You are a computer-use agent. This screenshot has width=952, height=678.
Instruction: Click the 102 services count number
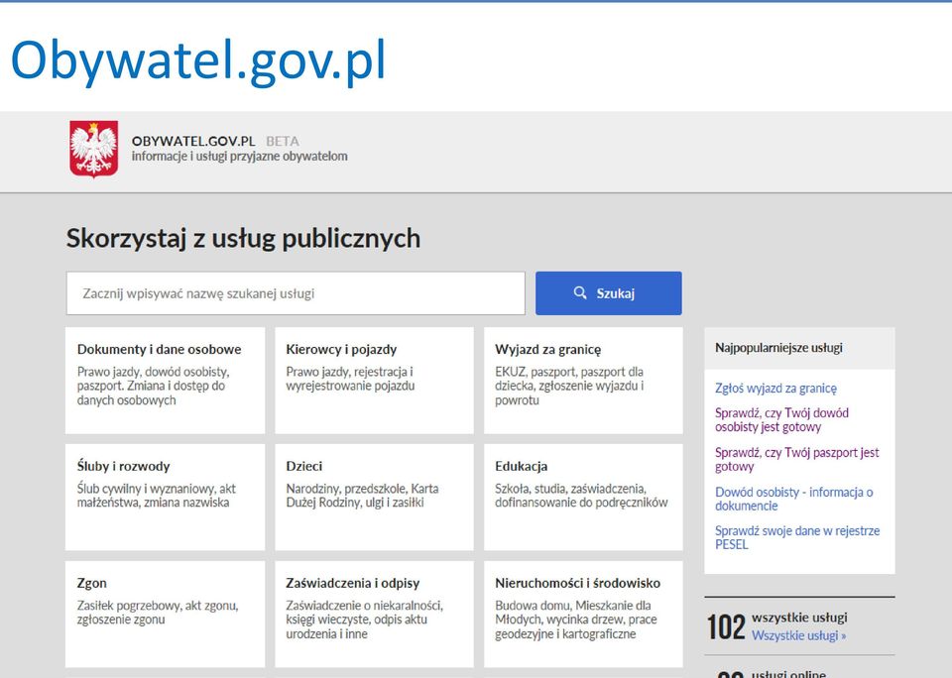[x=726, y=627]
